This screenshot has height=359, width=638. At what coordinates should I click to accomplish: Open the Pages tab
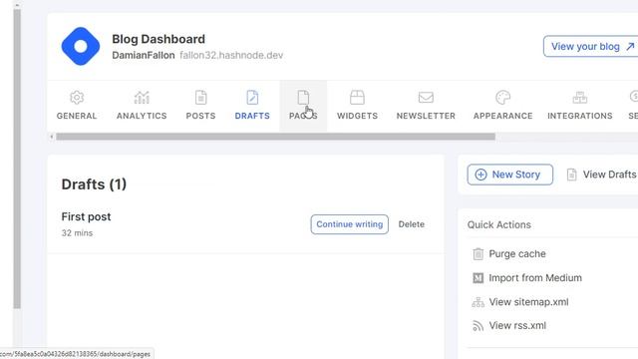303,106
